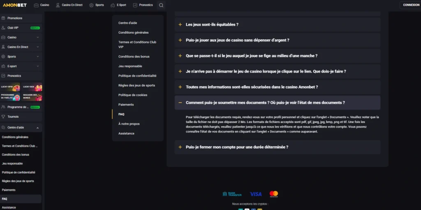Open the Magasin des Bonus tile
This screenshot has width=421, height=210.
(32, 96)
